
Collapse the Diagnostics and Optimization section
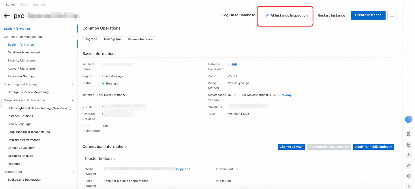[73, 100]
